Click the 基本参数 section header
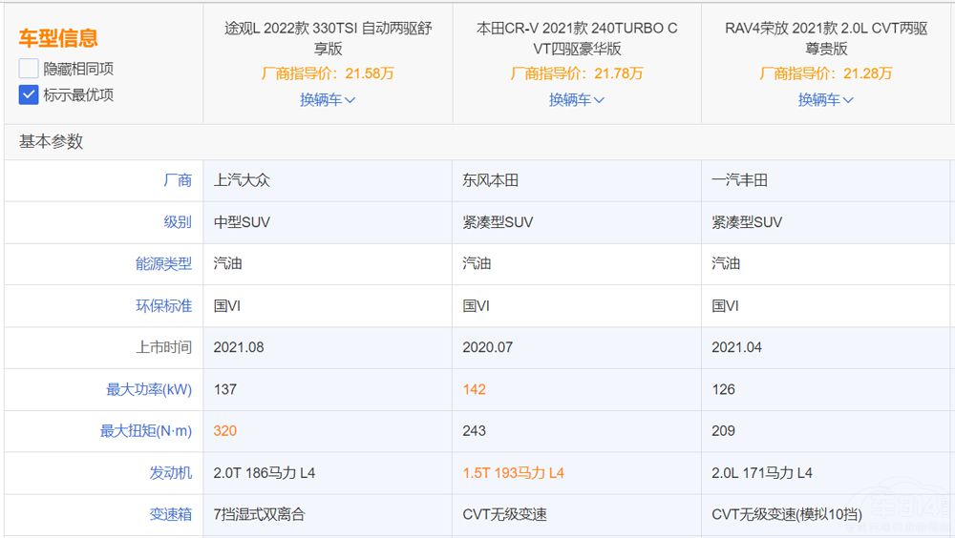The width and height of the screenshot is (955, 538). point(52,141)
